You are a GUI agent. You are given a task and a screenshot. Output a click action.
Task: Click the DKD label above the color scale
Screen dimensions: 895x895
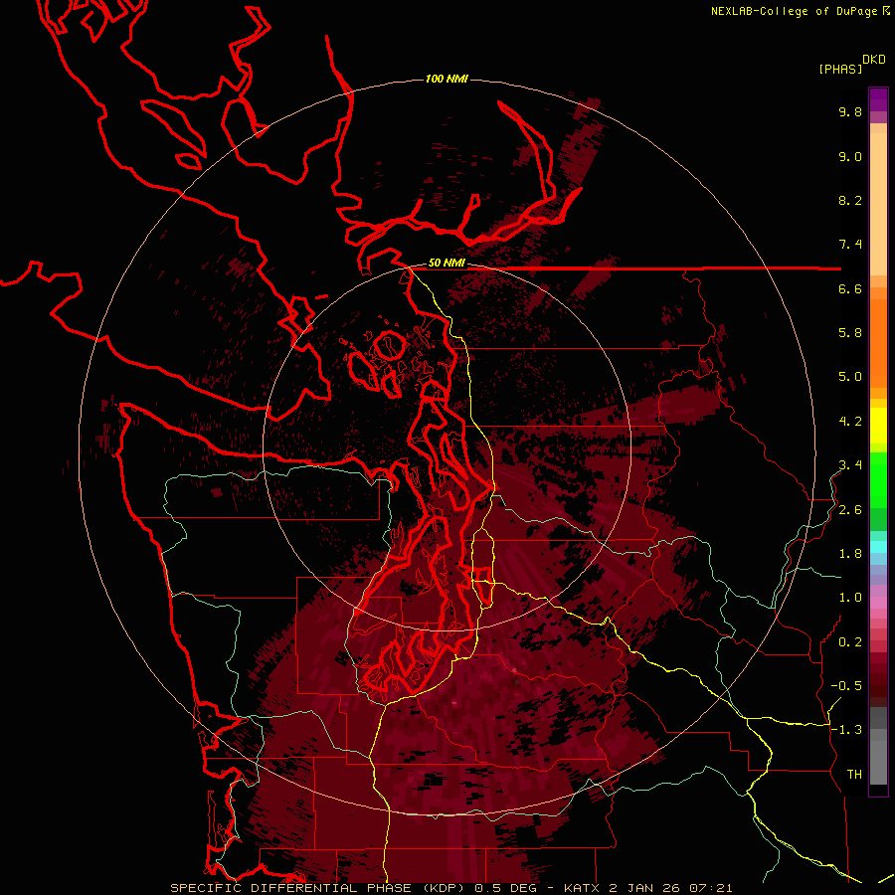pyautogui.click(x=874, y=60)
